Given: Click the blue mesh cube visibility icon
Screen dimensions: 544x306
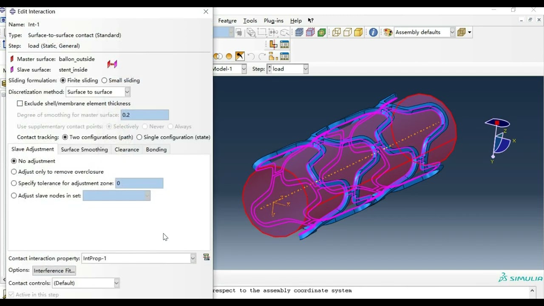Looking at the screenshot, I should 299,32.
